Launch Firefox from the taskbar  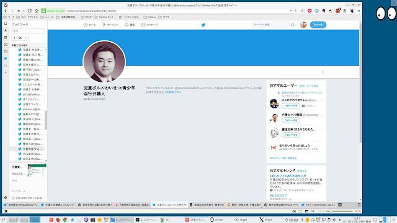(x=58, y=220)
